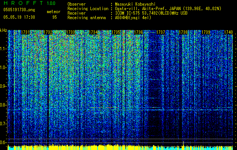The width and height of the screenshot is (237, 150).
Task: Click the 1740 time marker
Action: (228, 32)
